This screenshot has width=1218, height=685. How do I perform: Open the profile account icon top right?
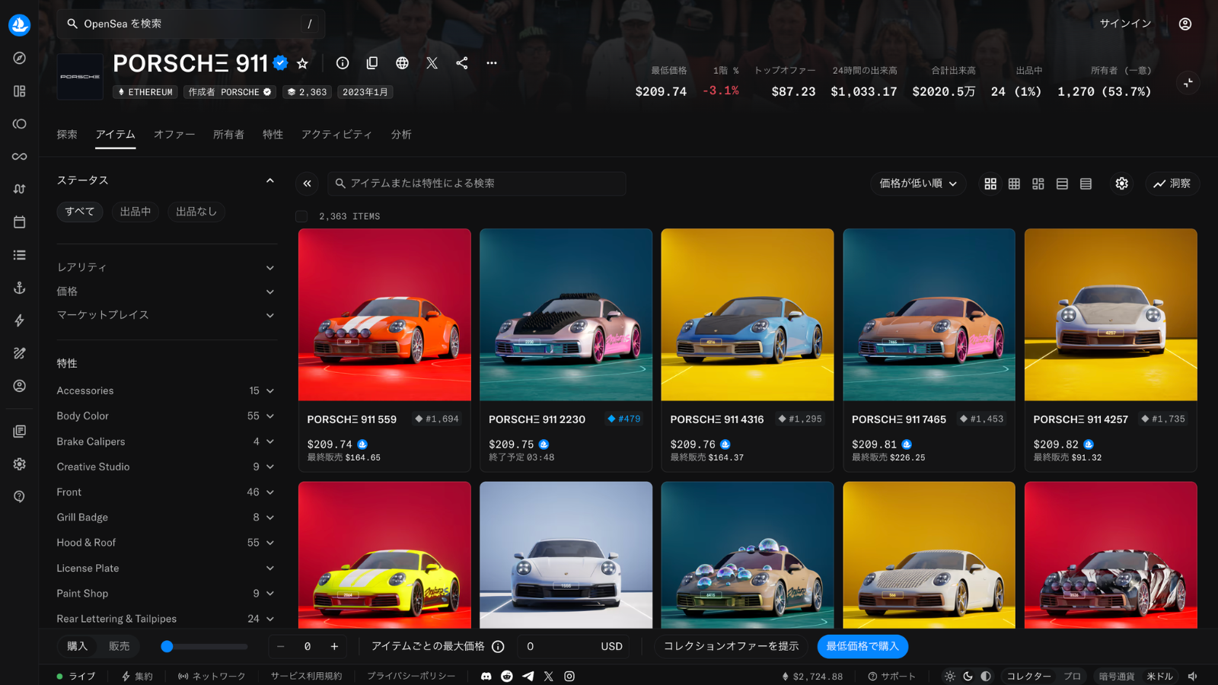(x=1185, y=24)
